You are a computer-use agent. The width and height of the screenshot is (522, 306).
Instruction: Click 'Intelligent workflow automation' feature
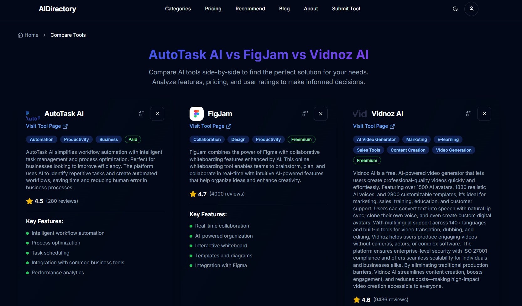(68, 233)
